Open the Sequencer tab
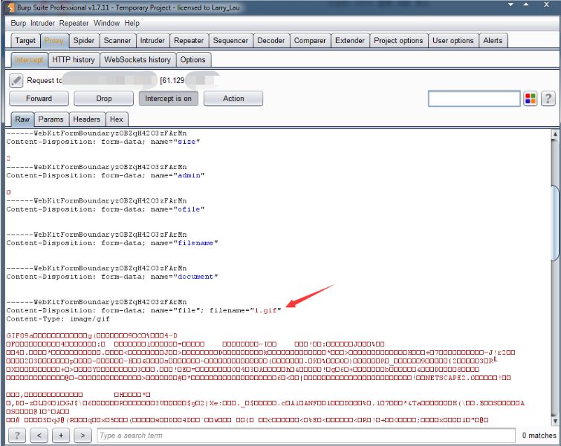The width and height of the screenshot is (561, 446). click(230, 41)
